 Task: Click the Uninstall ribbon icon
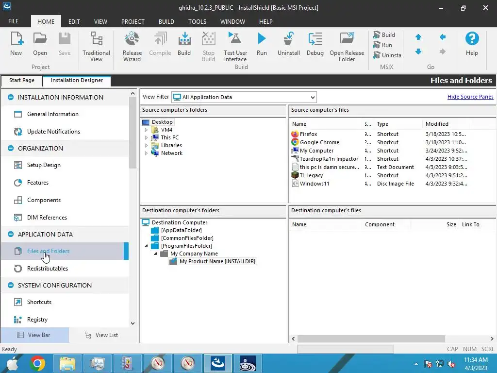[x=288, y=44]
